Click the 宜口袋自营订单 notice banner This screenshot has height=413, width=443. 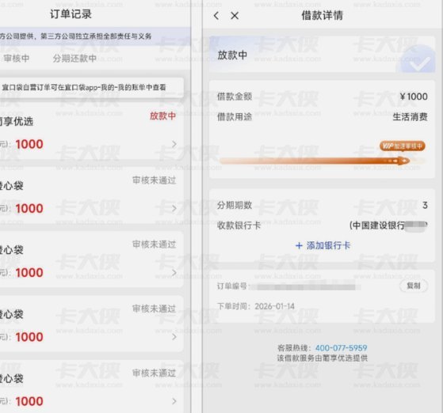pyautogui.click(x=92, y=88)
